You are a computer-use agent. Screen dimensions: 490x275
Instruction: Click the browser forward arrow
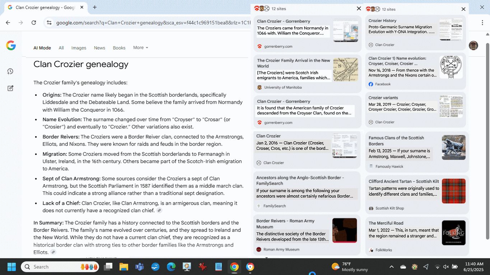pos(21,23)
